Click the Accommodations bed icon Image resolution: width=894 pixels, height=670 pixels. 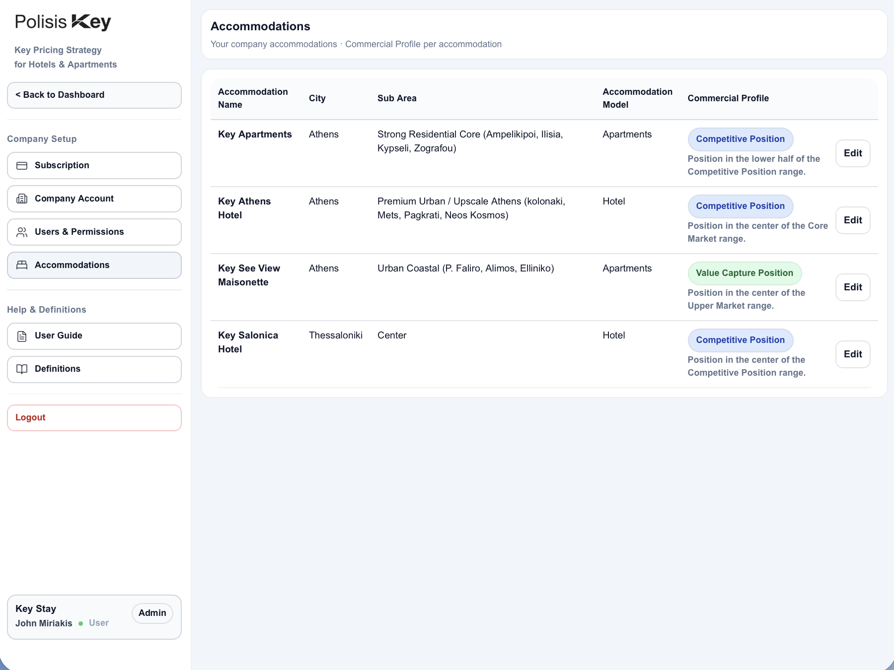(22, 266)
